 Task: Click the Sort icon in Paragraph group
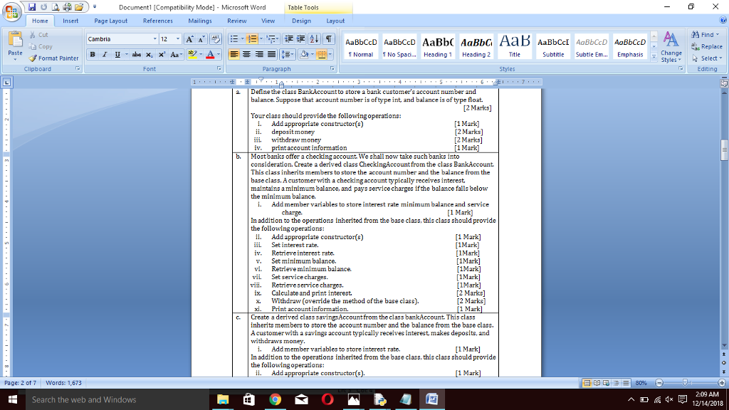click(315, 39)
